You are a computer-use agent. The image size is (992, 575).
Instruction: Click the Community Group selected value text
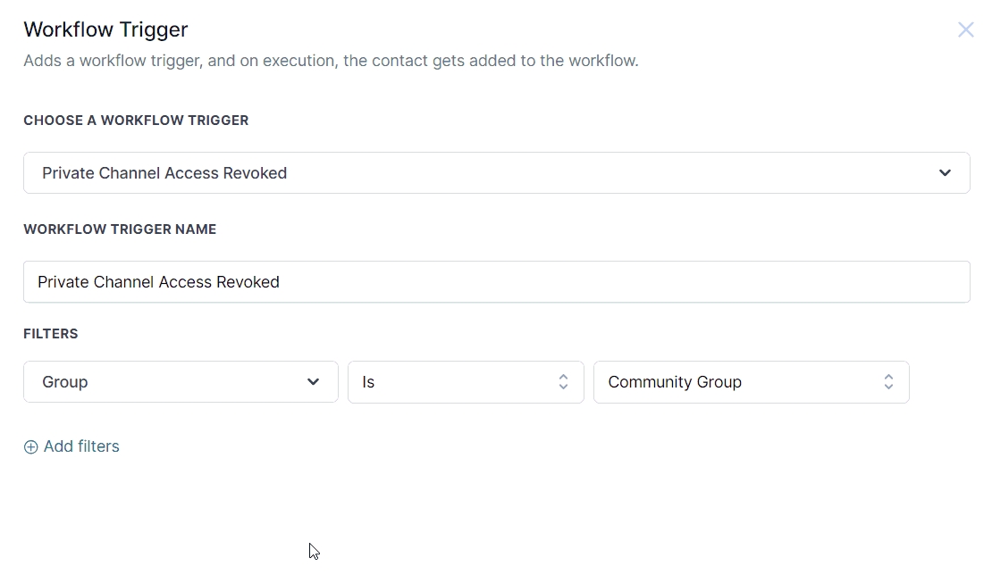675,382
